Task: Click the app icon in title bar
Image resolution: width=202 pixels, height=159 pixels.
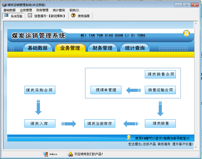Action: [4, 5]
